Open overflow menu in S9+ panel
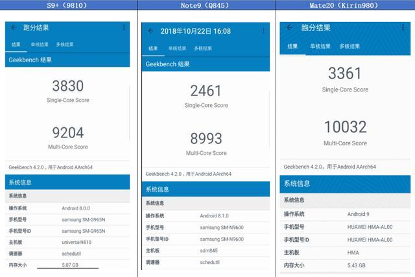The width and height of the screenshot is (415, 277). click(x=124, y=27)
